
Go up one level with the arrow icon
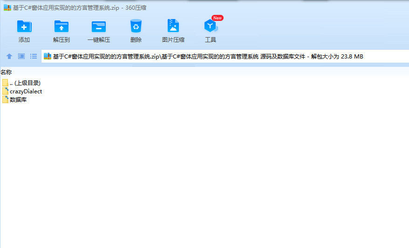[9, 56]
